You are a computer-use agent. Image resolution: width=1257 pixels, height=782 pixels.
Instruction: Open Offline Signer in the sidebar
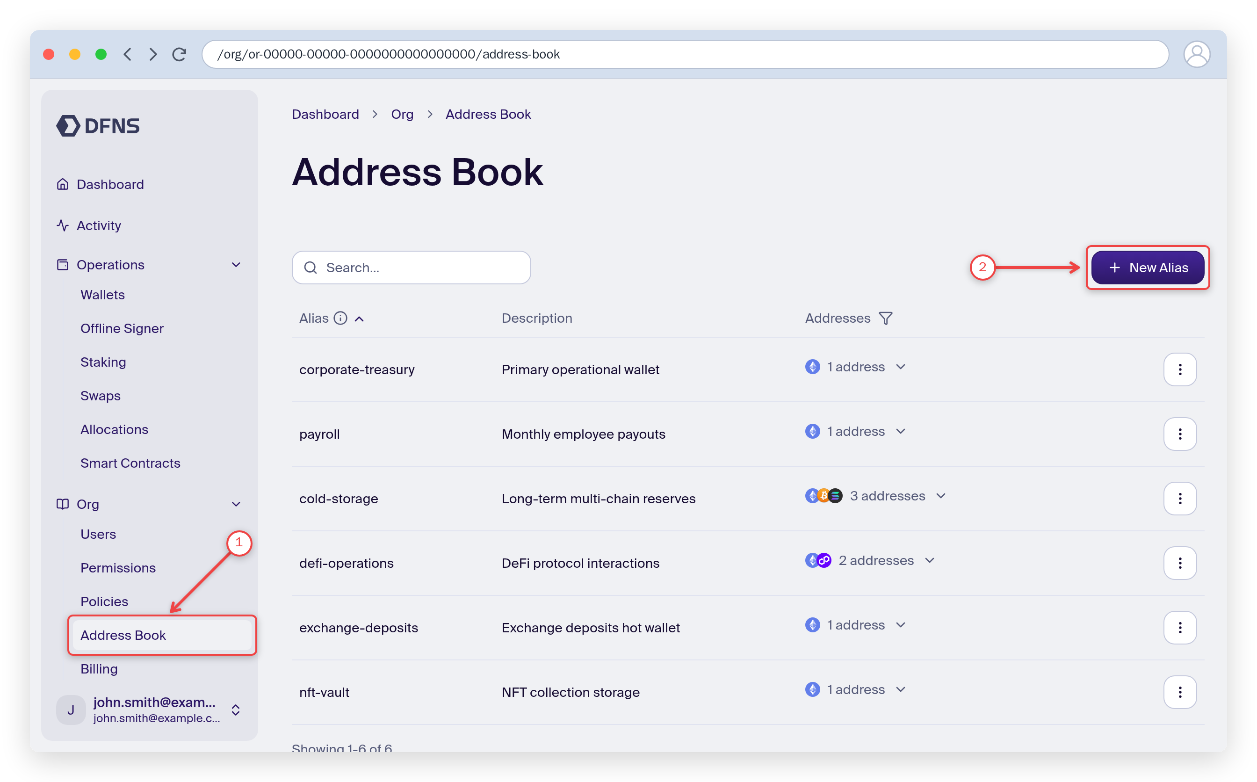[122, 328]
